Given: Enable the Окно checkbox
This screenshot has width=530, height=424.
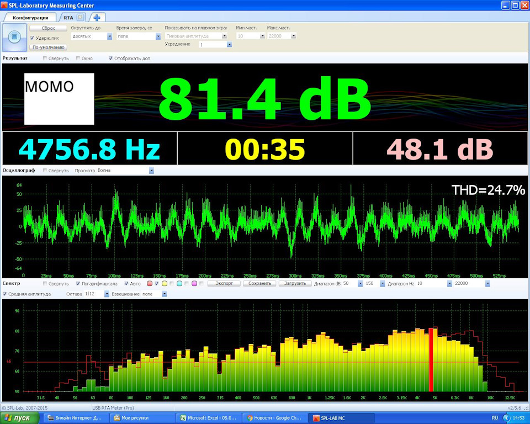Looking at the screenshot, I should [x=78, y=59].
